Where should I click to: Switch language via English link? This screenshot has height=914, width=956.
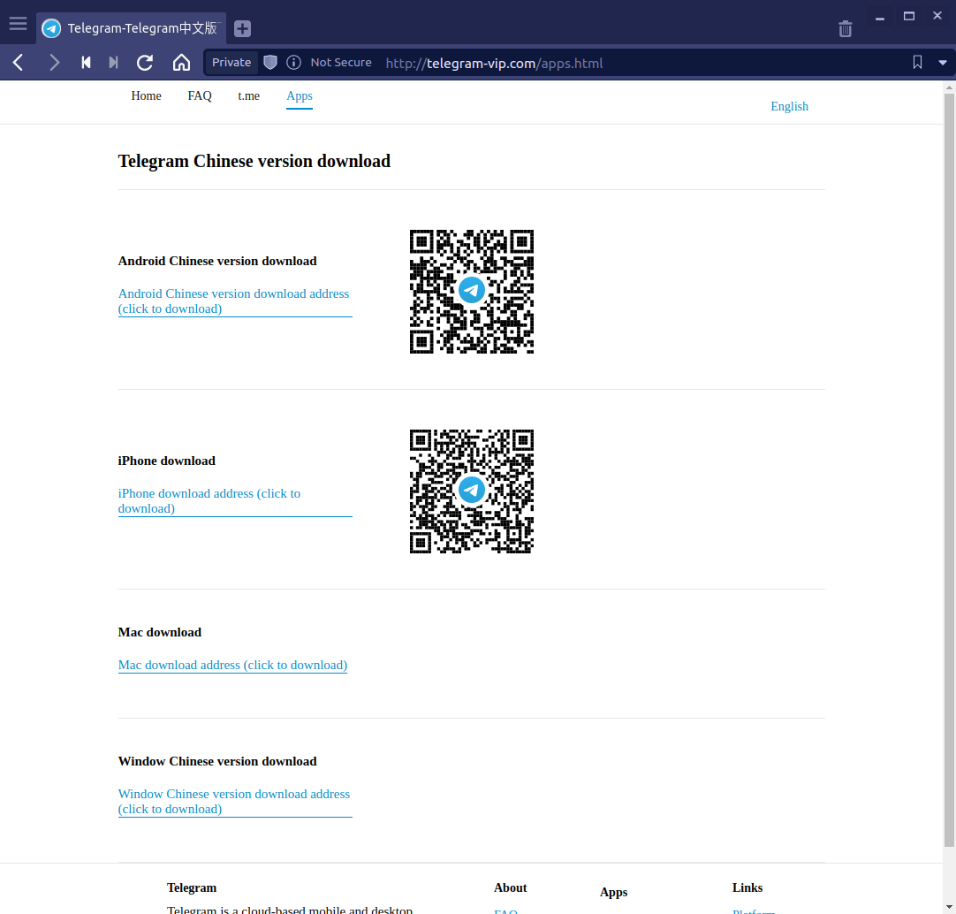click(790, 106)
